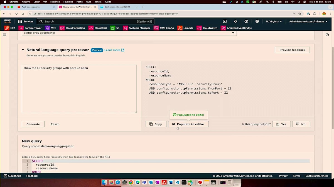
Task: Go to Chrome home page button
Action: (x=23, y=14)
